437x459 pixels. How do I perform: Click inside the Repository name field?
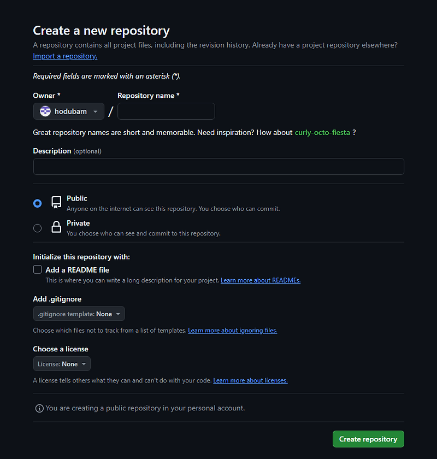(x=166, y=111)
